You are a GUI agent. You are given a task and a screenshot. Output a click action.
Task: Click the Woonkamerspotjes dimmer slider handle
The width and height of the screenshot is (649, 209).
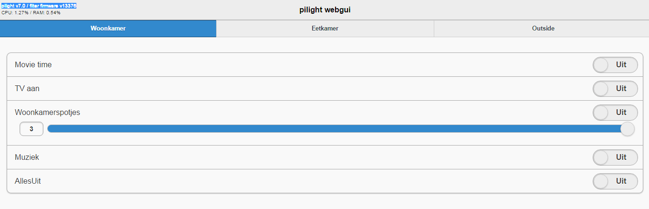627,129
